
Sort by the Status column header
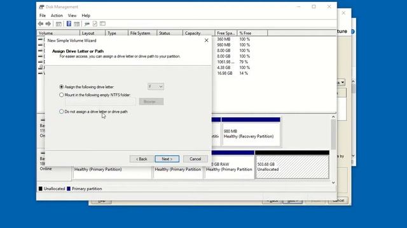(170, 33)
